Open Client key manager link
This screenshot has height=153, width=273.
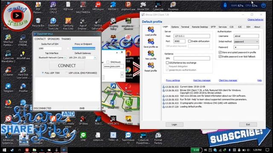[228, 80]
